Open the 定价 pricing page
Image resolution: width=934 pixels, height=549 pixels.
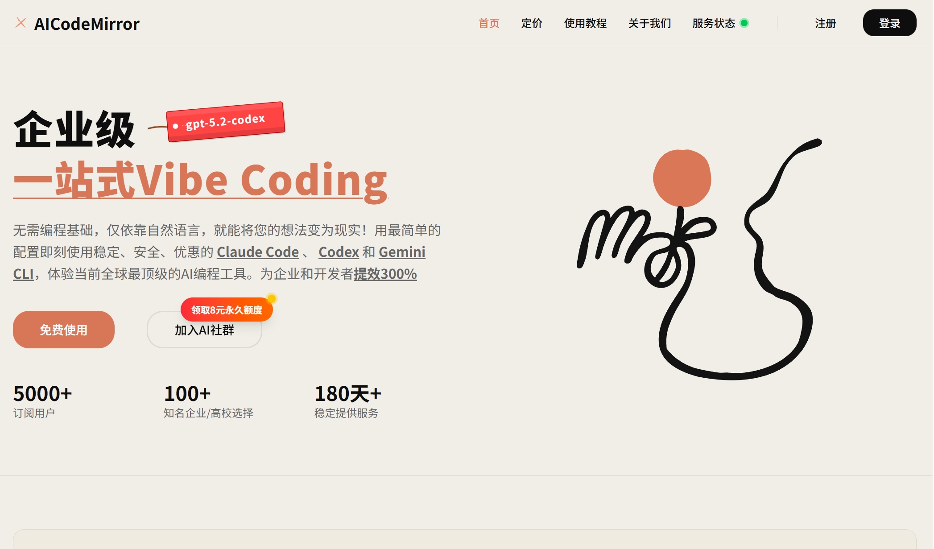(x=532, y=23)
